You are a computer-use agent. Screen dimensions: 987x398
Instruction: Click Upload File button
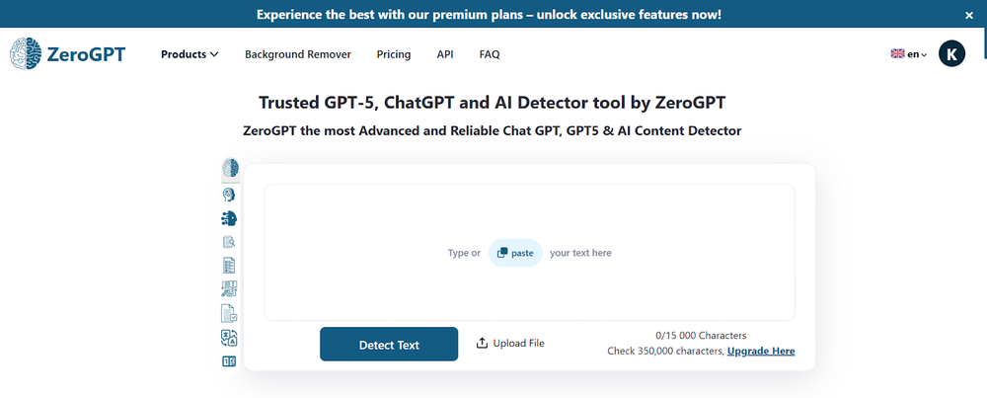tap(510, 343)
